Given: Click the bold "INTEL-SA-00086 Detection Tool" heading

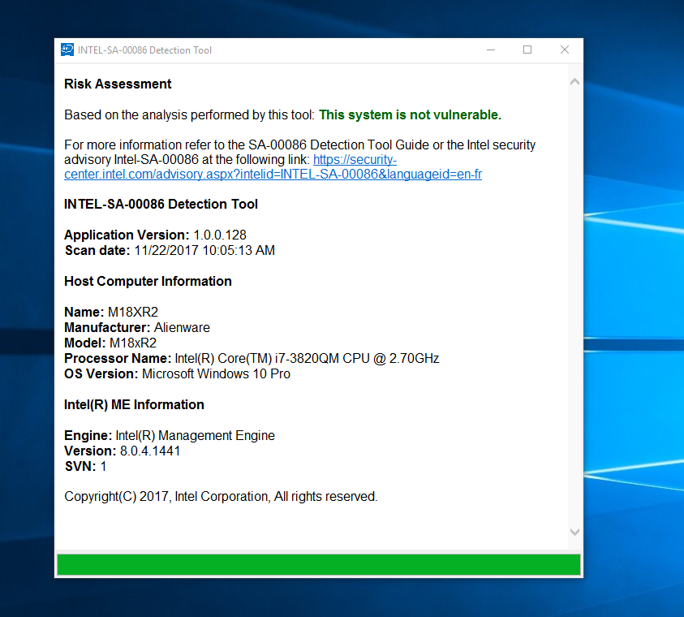Looking at the screenshot, I should [161, 205].
